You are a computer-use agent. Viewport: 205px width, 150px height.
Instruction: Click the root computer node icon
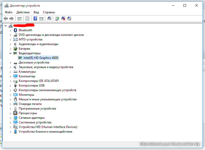point(11,26)
